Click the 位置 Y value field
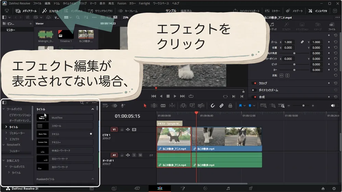 (x=316, y=48)
